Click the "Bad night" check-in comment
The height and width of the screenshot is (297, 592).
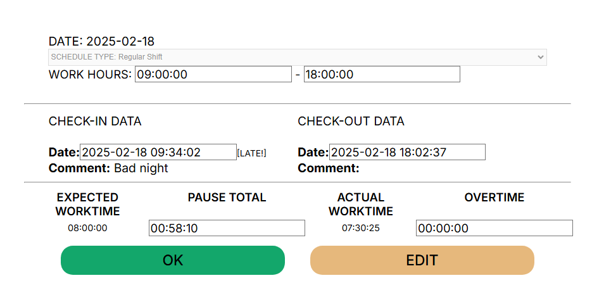[x=141, y=168]
